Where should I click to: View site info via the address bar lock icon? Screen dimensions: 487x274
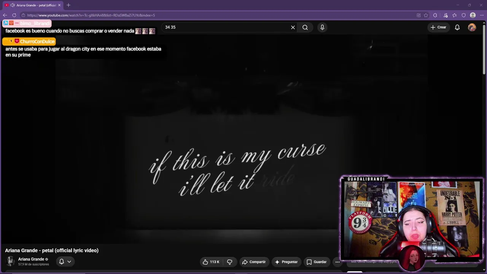tap(23, 15)
